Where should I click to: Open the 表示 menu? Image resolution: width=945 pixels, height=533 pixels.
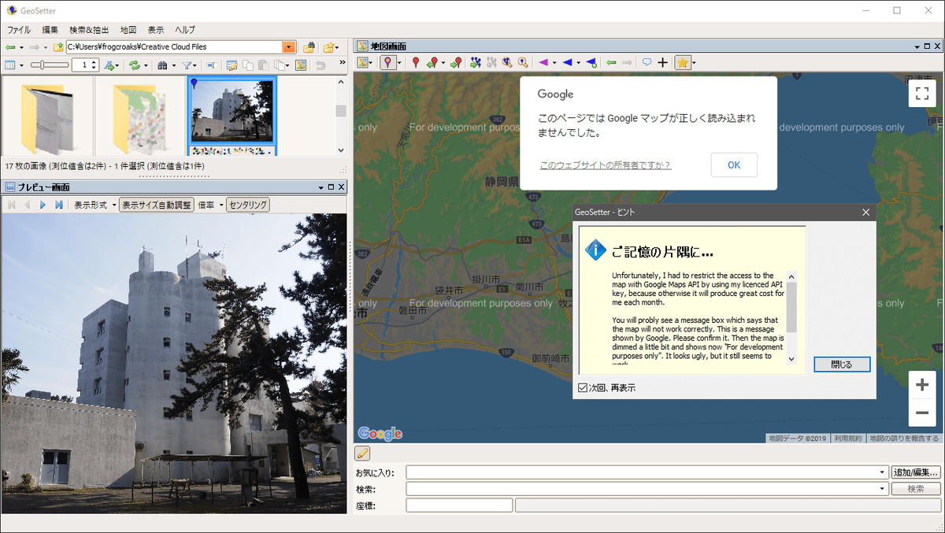click(x=156, y=30)
